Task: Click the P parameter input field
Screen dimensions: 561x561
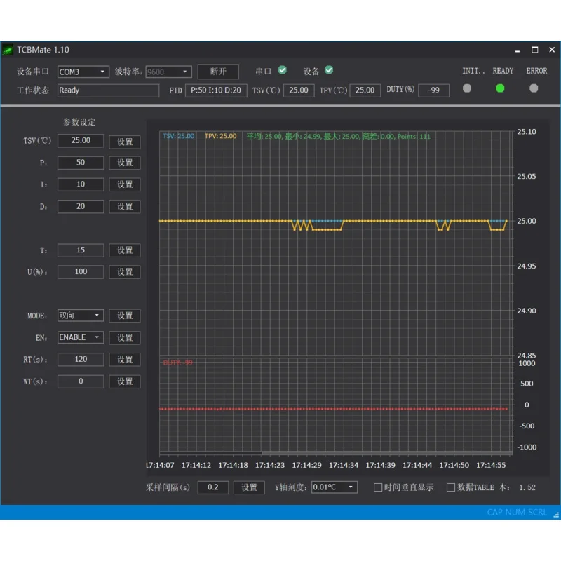Action: point(81,163)
